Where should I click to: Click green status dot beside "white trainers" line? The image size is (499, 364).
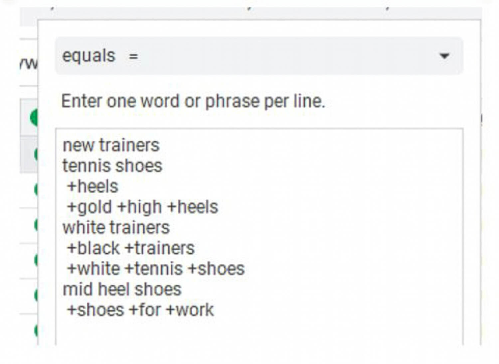coord(36,225)
